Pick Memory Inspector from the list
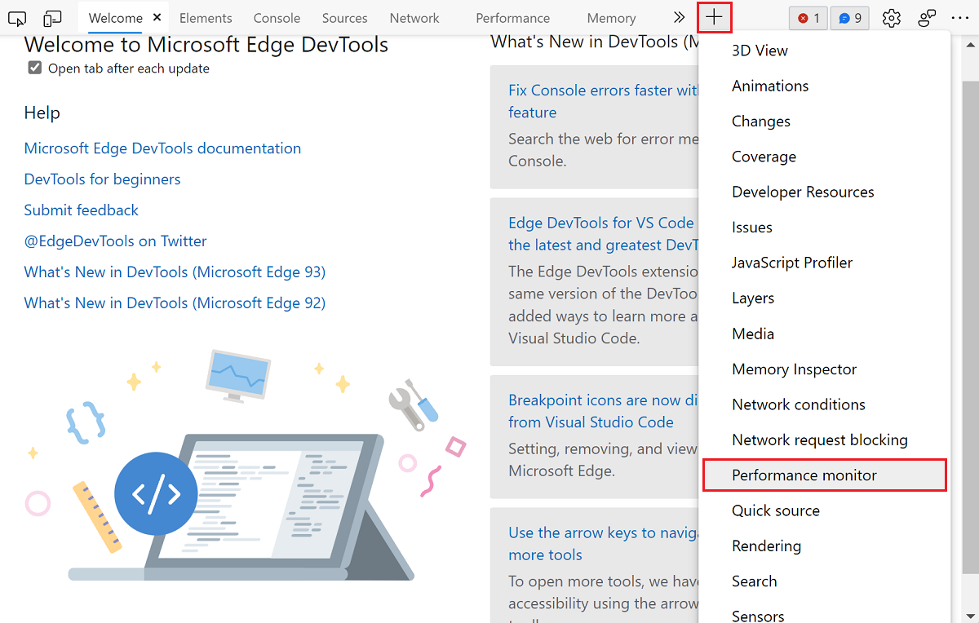 click(x=825, y=369)
